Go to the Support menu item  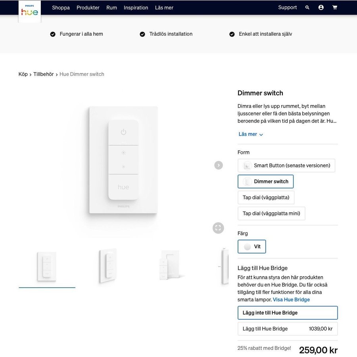[x=288, y=8]
